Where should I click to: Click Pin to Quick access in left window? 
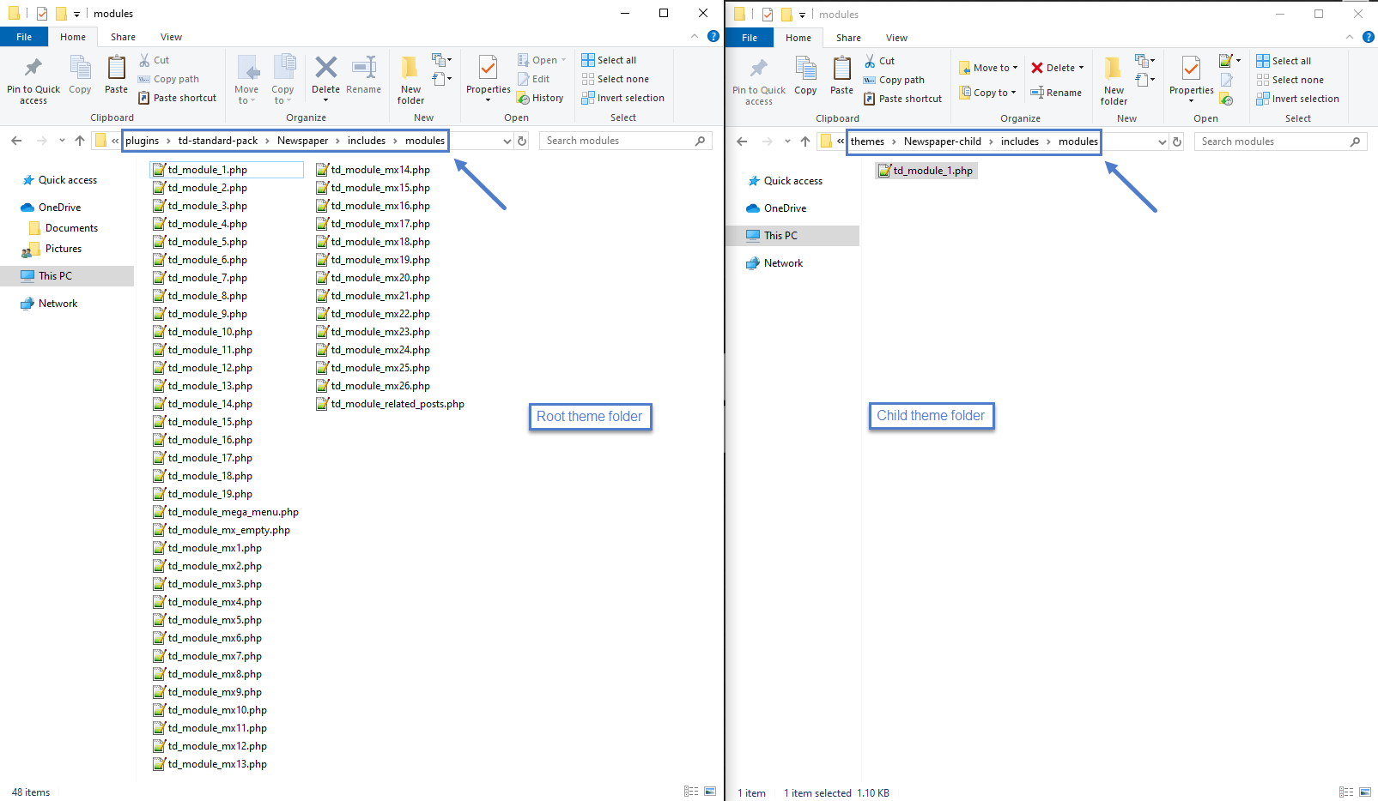click(33, 80)
